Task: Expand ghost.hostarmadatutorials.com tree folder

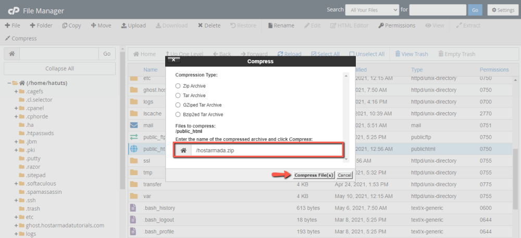Action: pos(16,226)
